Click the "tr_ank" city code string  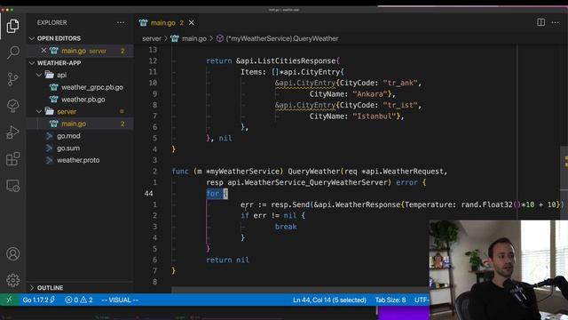click(400, 83)
